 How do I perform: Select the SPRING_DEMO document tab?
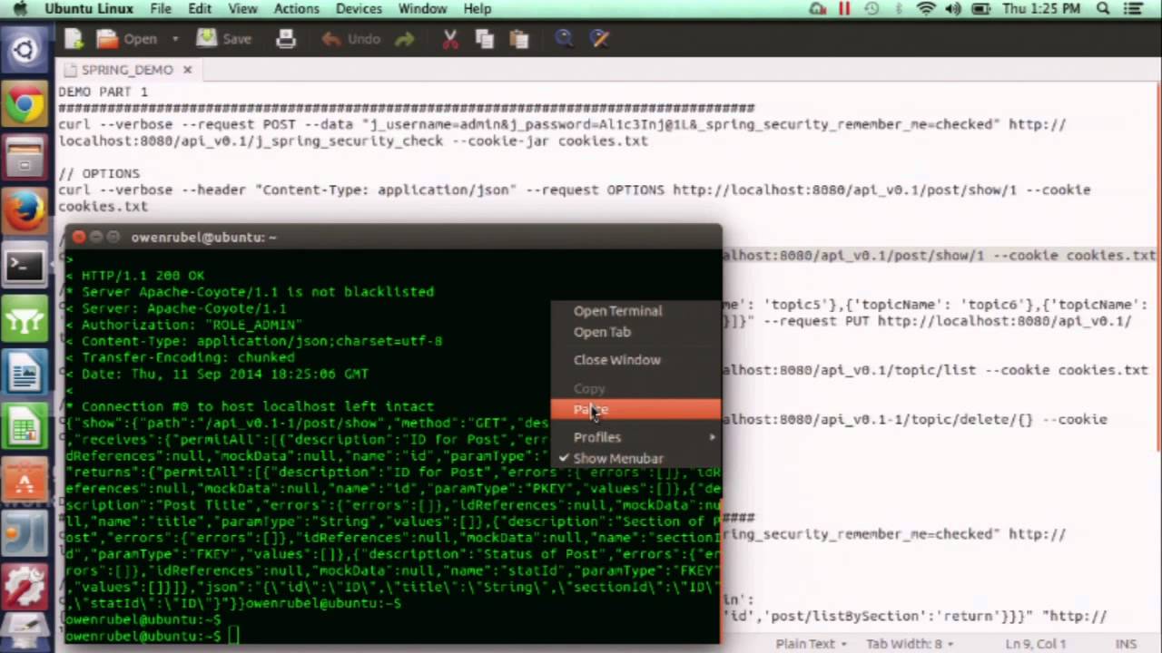coord(127,70)
